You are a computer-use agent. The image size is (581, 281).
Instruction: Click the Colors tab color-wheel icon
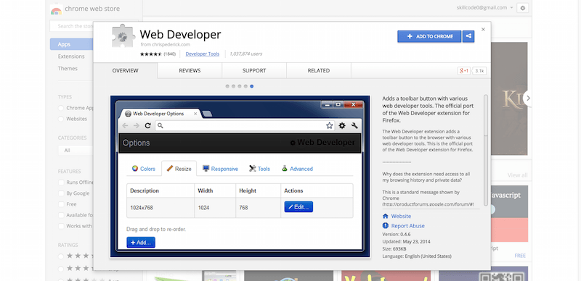[135, 169]
